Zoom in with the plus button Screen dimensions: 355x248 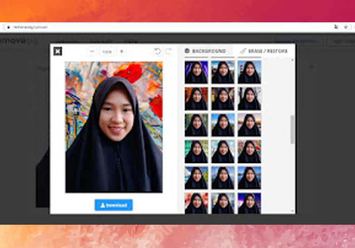[122, 52]
